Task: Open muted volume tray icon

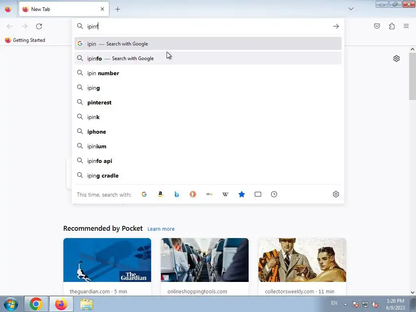Action: (x=375, y=304)
